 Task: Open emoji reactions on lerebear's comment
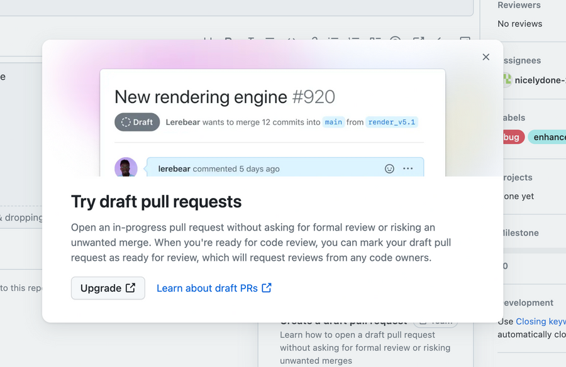pyautogui.click(x=389, y=168)
